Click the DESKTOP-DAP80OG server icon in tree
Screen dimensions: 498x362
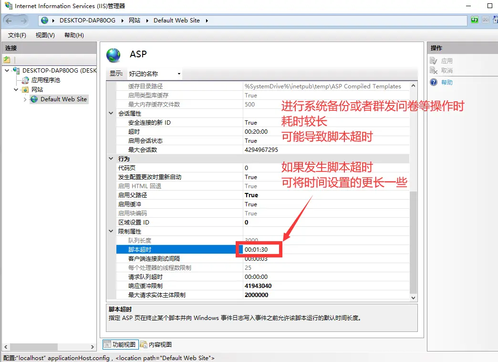[x=17, y=71]
